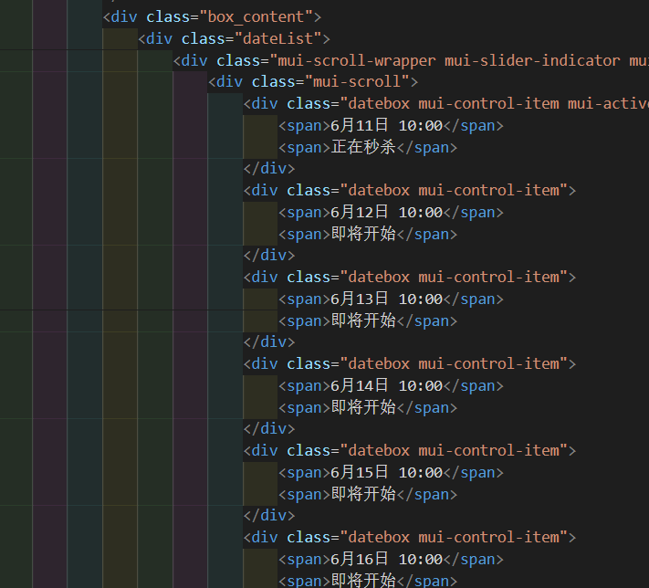Click 即将开始 under 6月13日
649x588 pixels.
pyautogui.click(x=363, y=320)
